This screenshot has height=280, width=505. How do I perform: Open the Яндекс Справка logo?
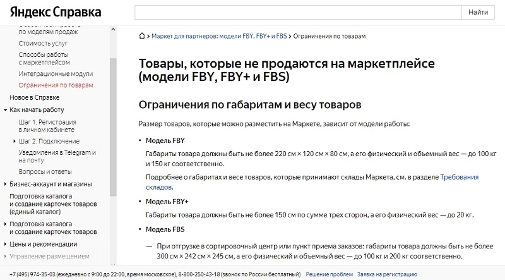coord(56,12)
